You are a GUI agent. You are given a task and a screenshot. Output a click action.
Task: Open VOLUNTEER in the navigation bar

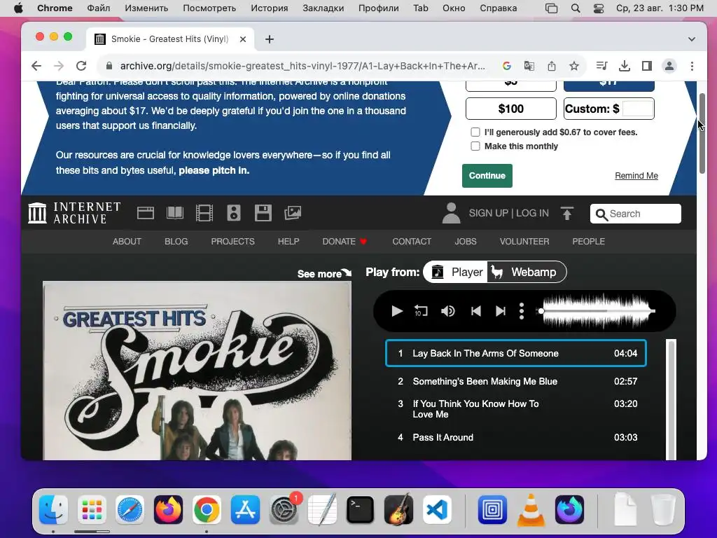pyautogui.click(x=524, y=242)
